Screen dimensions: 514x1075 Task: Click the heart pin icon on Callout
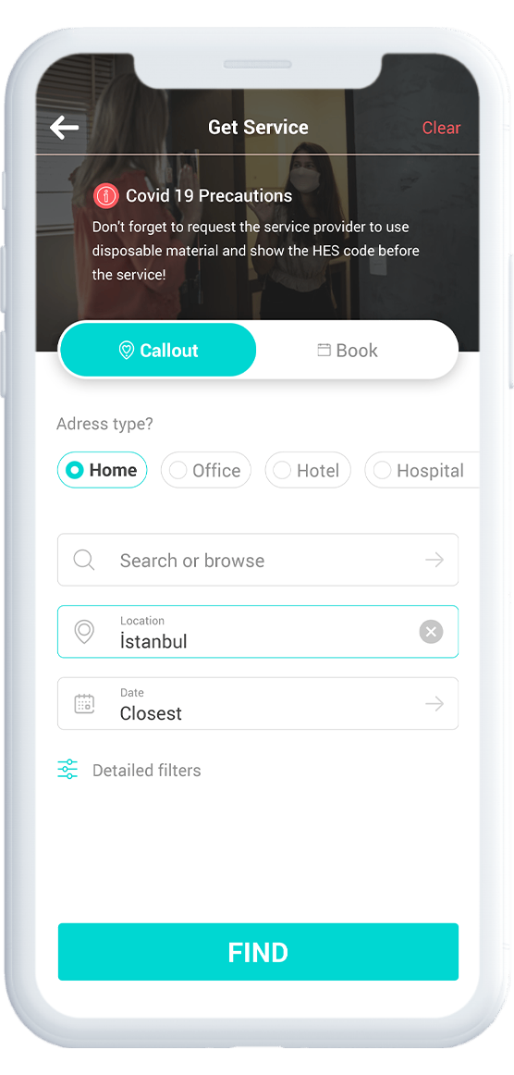pyautogui.click(x=126, y=351)
